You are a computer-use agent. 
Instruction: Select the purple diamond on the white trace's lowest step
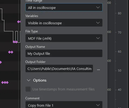15,42
